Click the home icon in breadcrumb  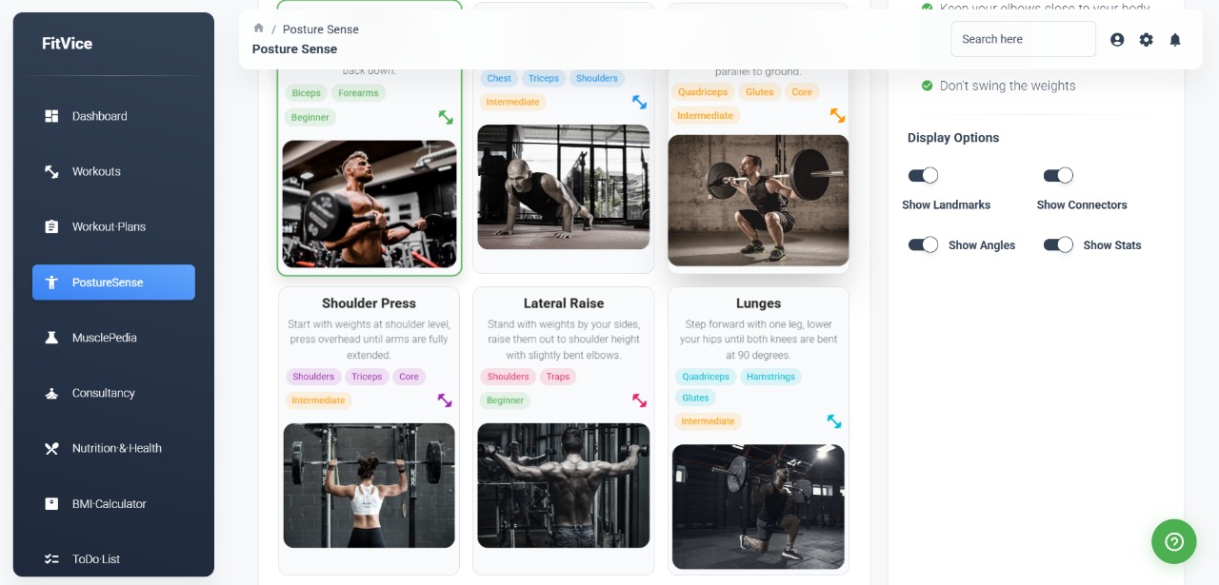point(258,28)
